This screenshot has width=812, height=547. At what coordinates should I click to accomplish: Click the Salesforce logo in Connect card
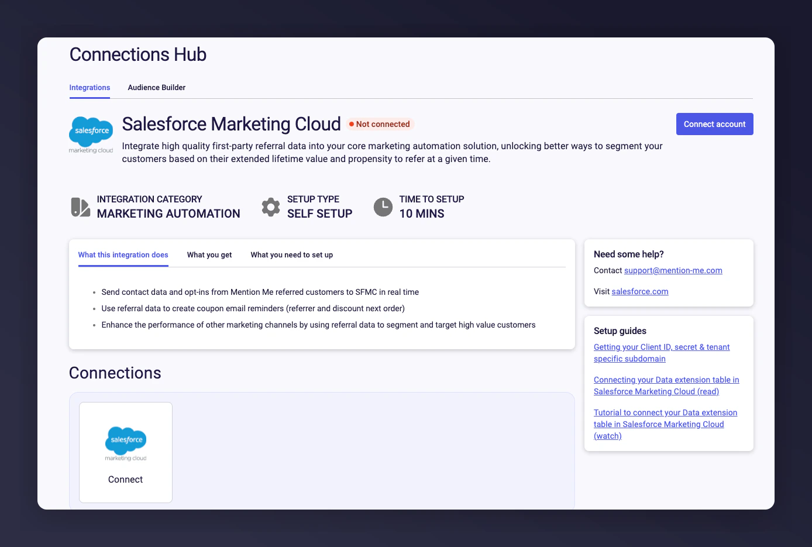point(126,443)
